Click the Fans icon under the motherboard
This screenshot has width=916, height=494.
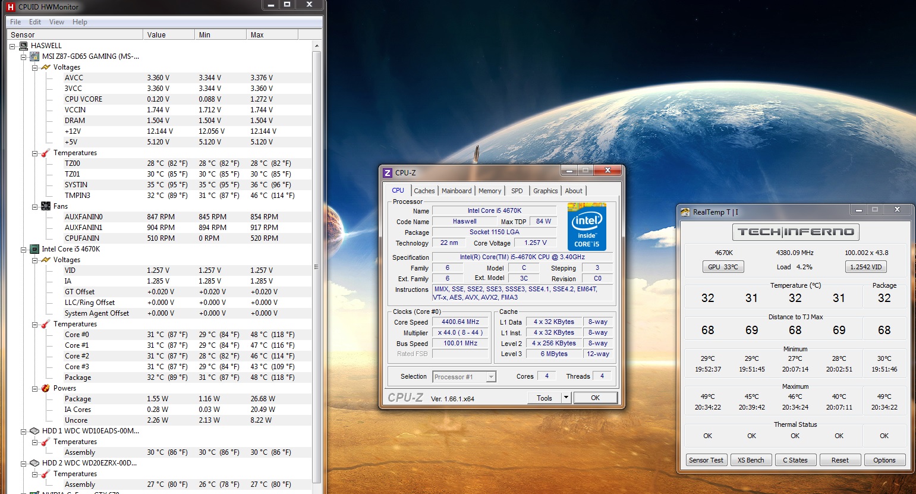(46, 206)
